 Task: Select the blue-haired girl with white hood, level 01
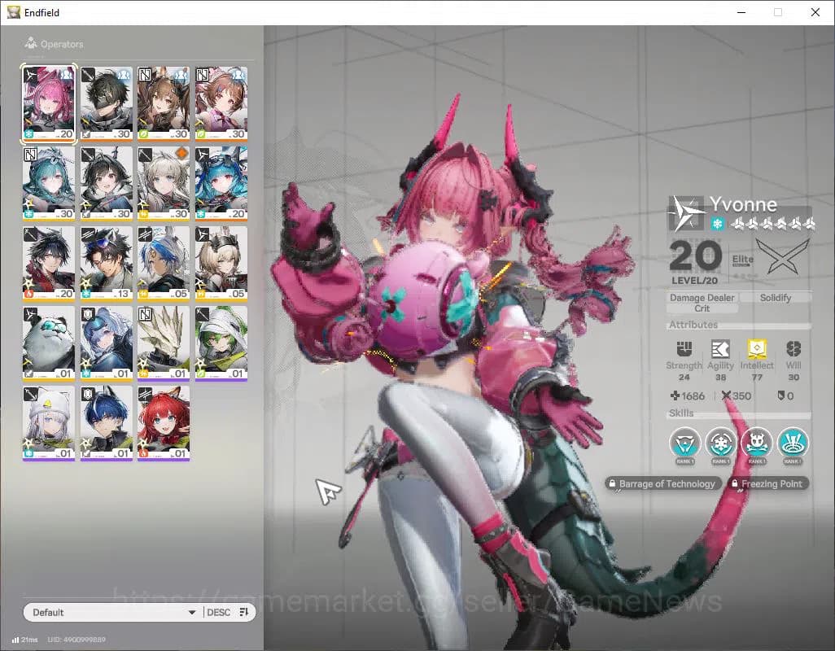(106, 343)
